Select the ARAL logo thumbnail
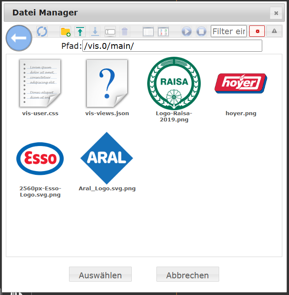Screen dimensions: 289x295 click(x=107, y=158)
